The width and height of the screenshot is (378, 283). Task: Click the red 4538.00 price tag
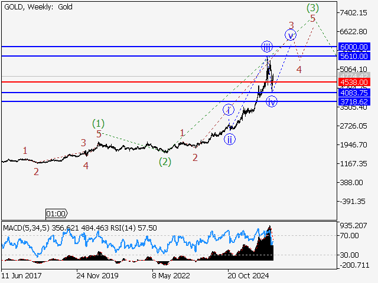[354, 82]
